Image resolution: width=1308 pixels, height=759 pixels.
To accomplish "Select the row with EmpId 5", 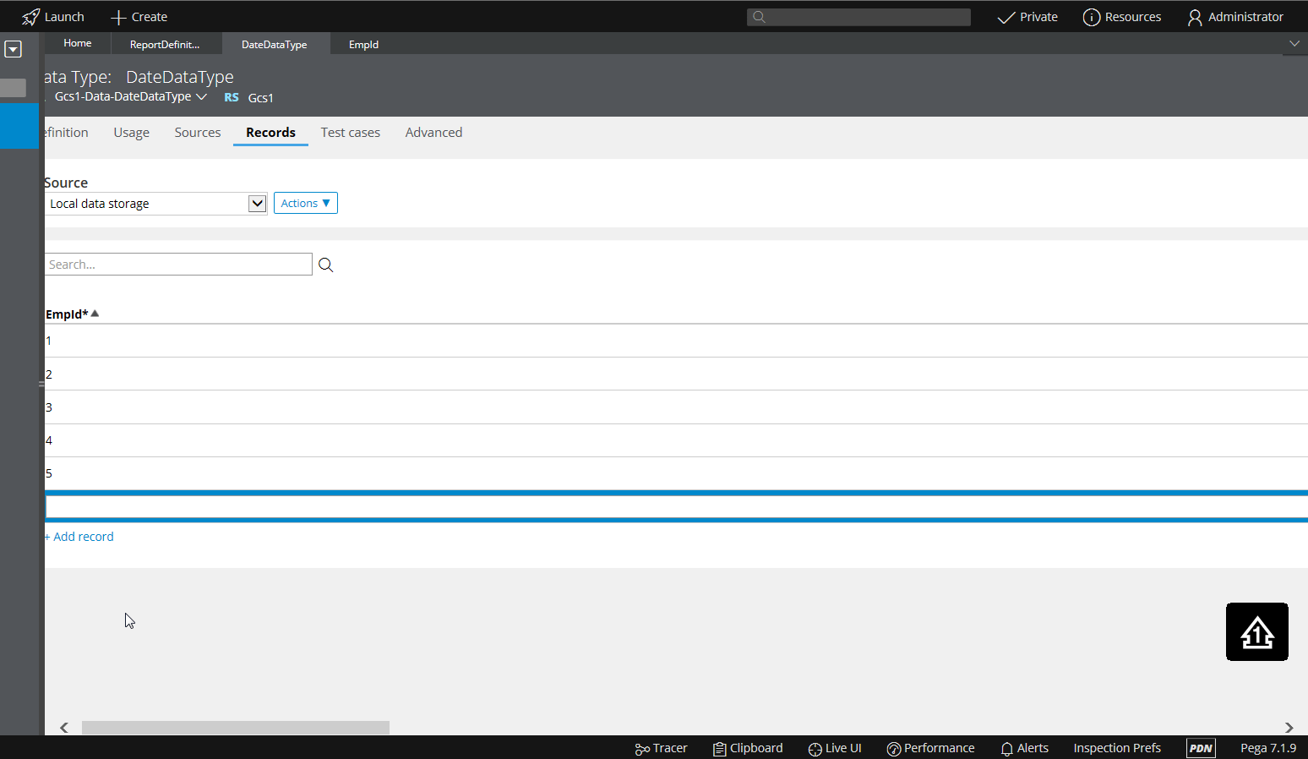I will click(x=676, y=473).
